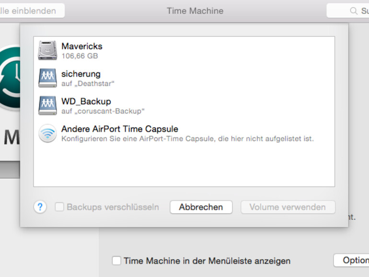Click the Volume verwenden button

[x=287, y=207]
